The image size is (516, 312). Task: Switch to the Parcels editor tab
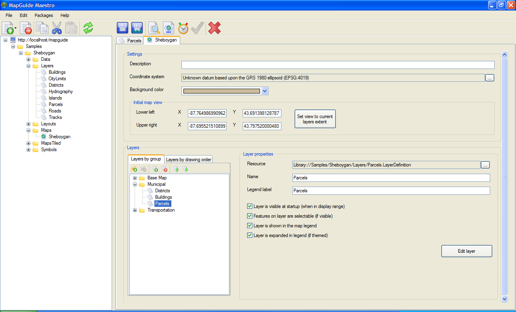coord(130,41)
